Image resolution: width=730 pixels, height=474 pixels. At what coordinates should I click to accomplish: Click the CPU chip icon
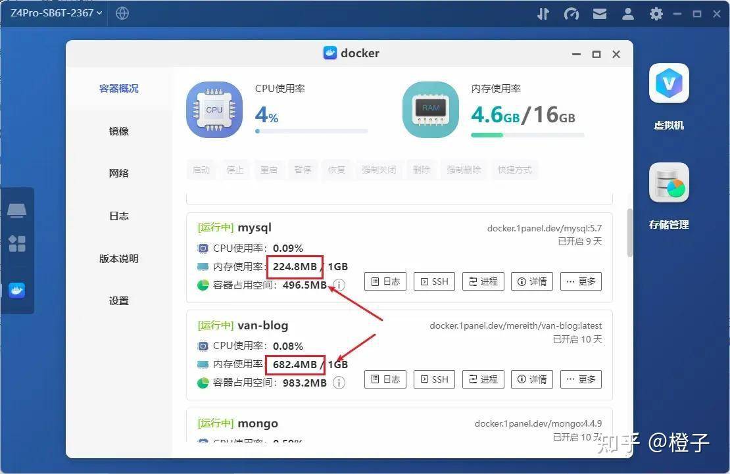click(x=214, y=110)
